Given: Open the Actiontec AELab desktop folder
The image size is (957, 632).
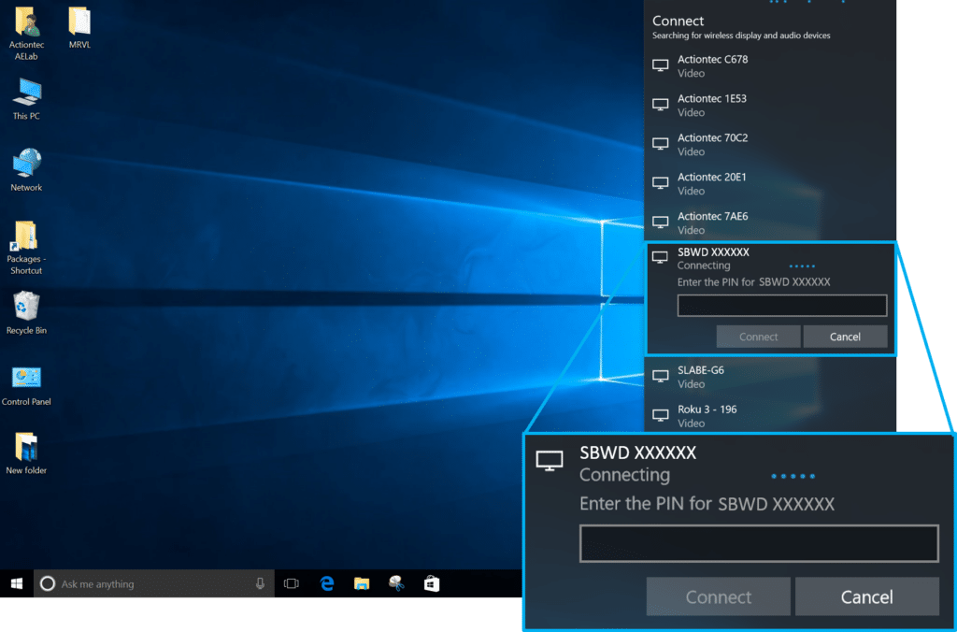Looking at the screenshot, I should point(26,34).
